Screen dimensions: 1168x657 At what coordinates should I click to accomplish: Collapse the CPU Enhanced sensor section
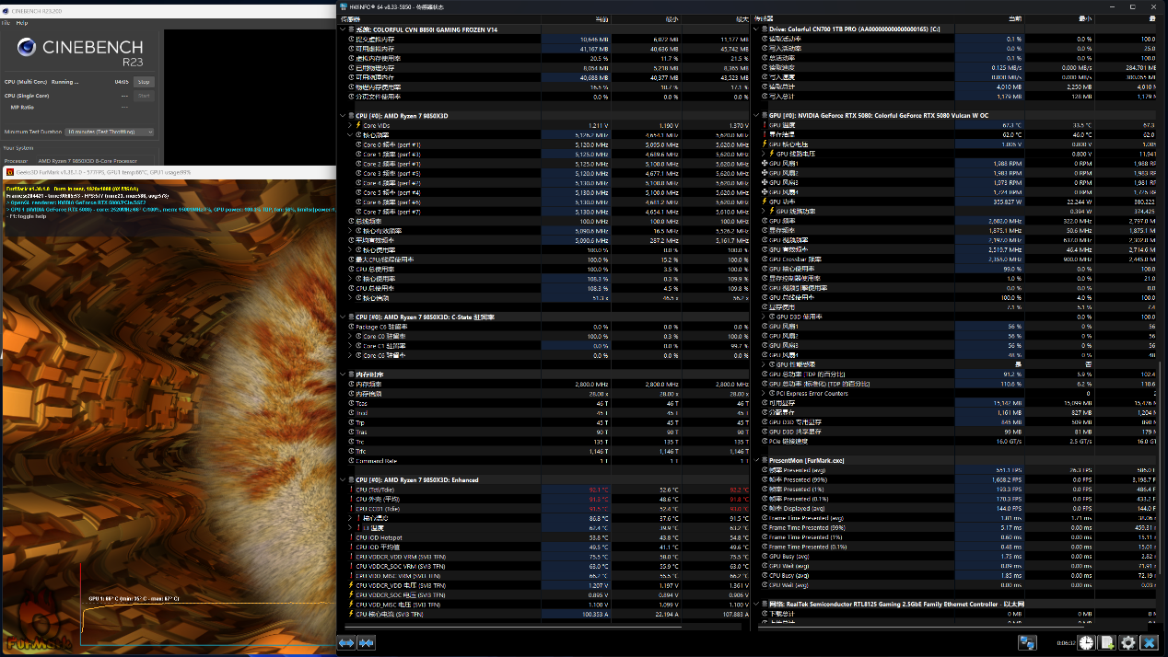pos(344,479)
